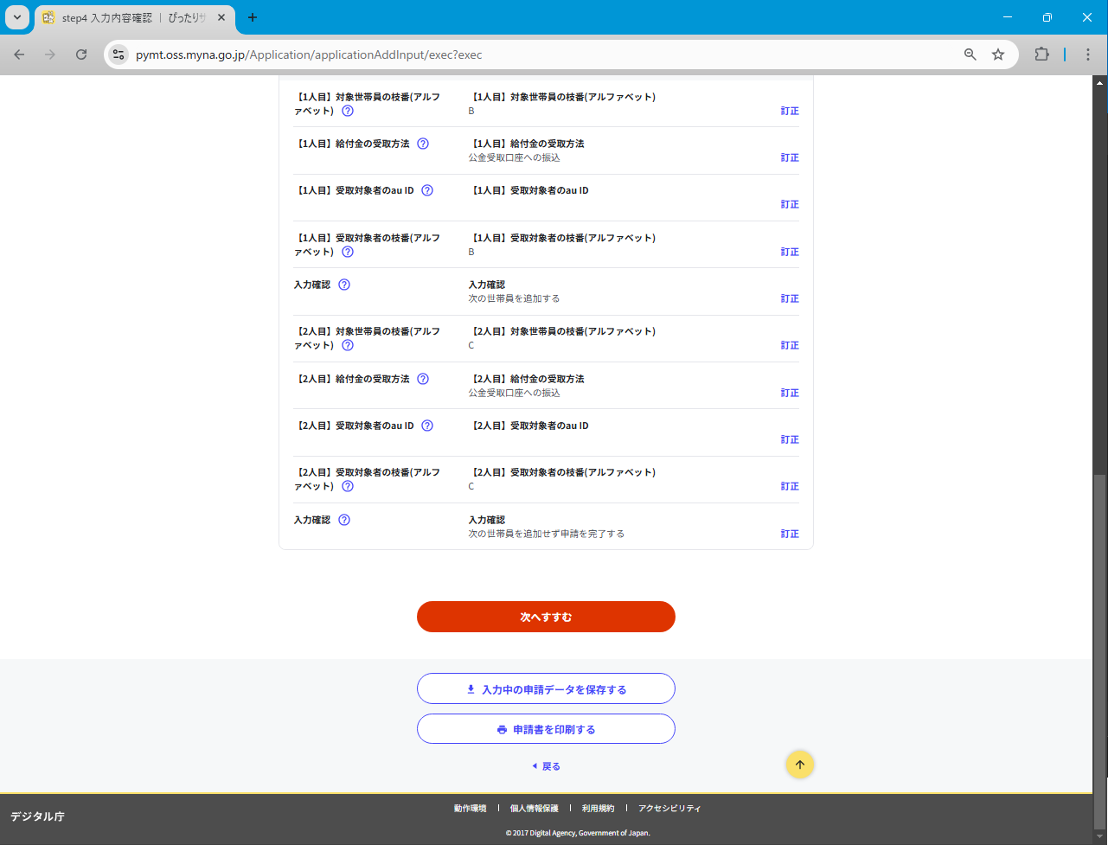The width and height of the screenshot is (1108, 845).
Task: Open the browser extensions puzzle icon
Action: click(1041, 54)
